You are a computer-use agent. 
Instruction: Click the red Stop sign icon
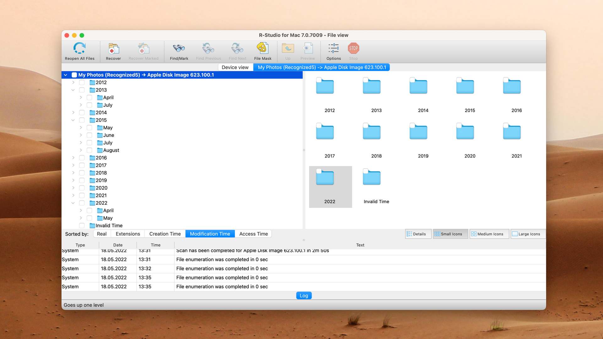pyautogui.click(x=353, y=48)
